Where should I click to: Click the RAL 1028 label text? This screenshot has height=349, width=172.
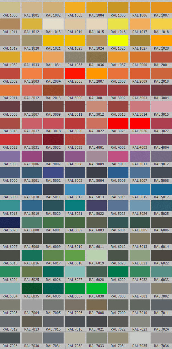[x=161, y=48]
